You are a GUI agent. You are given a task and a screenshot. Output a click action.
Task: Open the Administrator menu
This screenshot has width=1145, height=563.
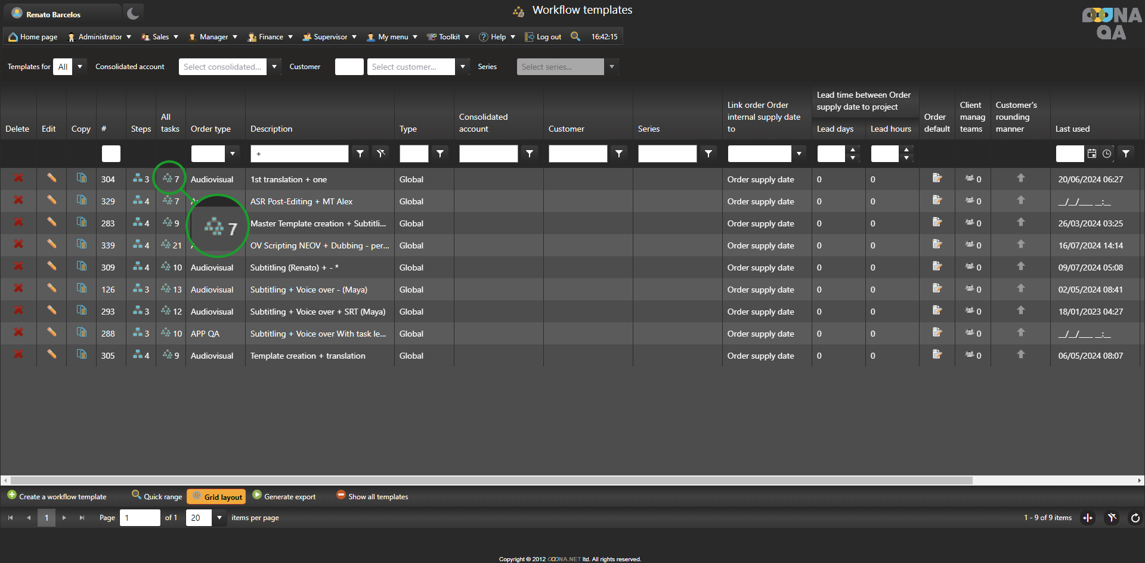point(99,37)
